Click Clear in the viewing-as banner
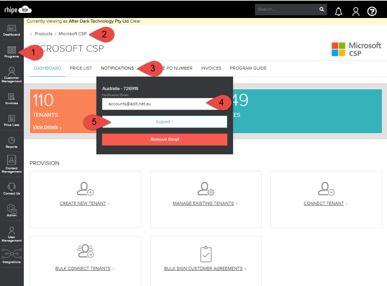The width and height of the screenshot is (387, 286). click(x=135, y=21)
